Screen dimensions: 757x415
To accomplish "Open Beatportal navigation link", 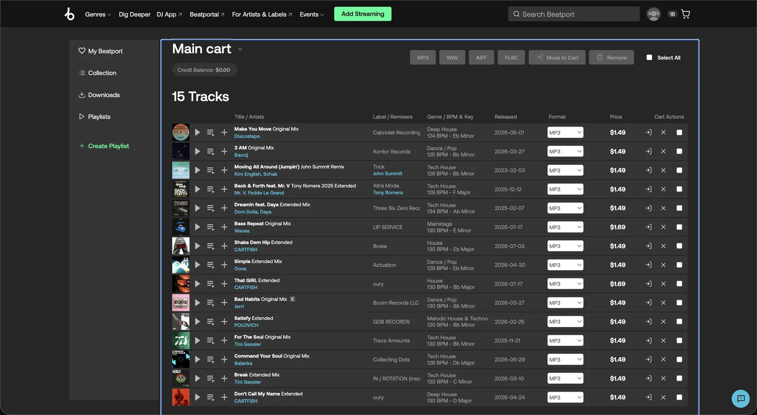I will click(207, 14).
